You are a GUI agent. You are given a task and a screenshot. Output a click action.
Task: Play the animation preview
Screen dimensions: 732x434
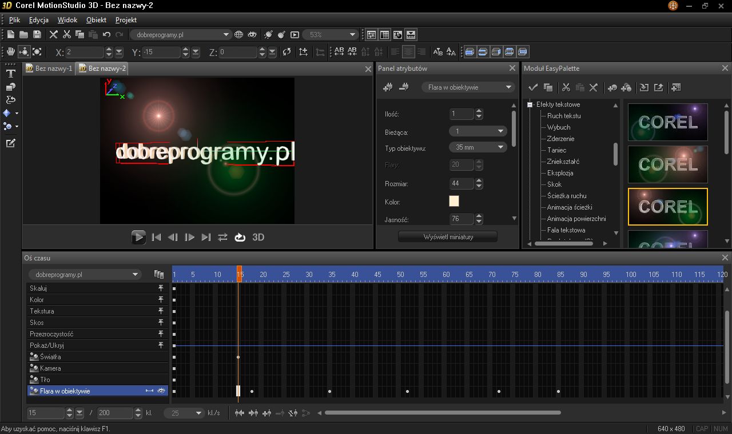tap(138, 237)
